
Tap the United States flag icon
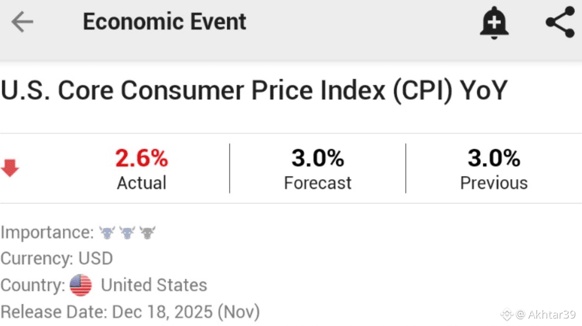[81, 285]
